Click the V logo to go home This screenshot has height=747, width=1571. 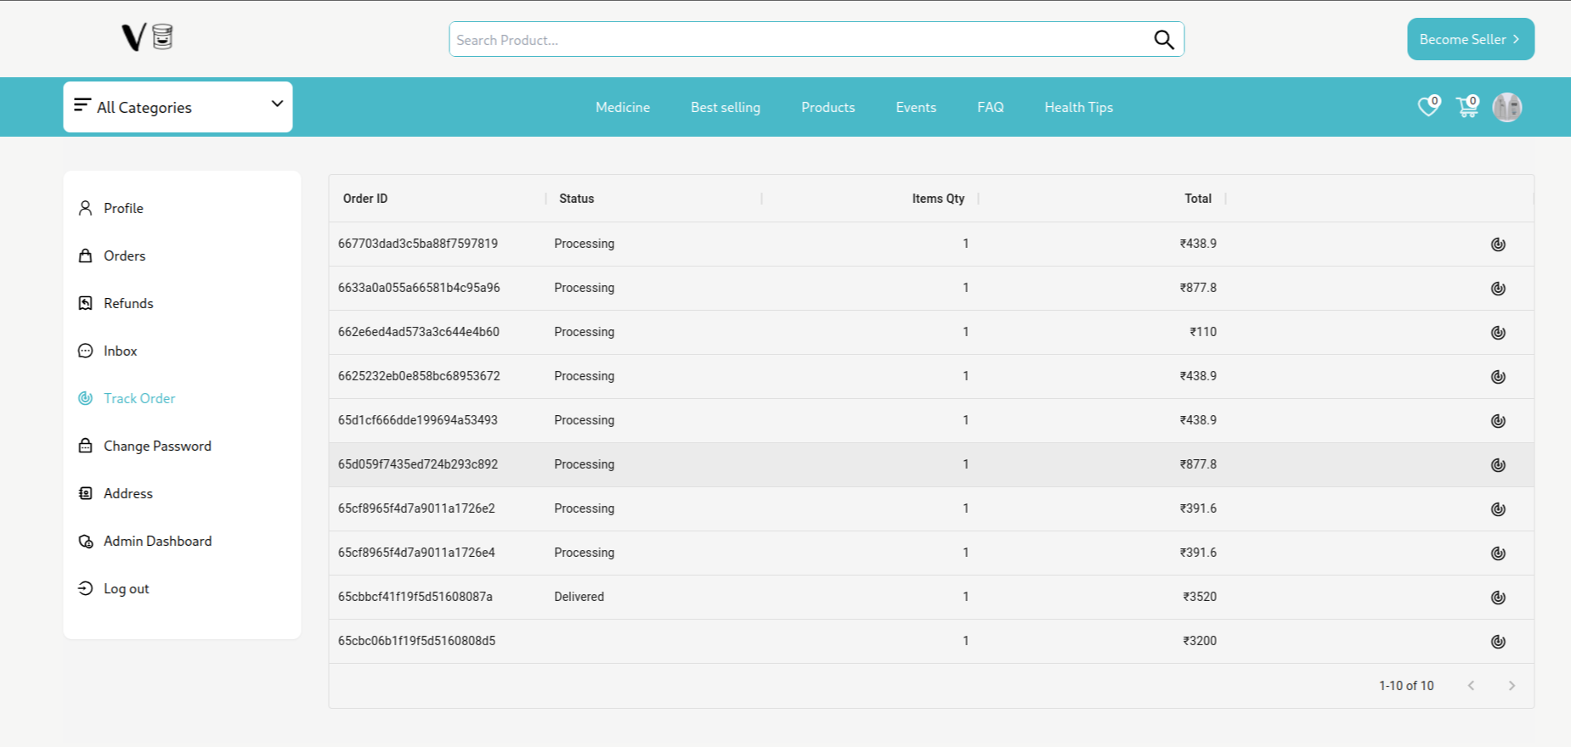[147, 37]
